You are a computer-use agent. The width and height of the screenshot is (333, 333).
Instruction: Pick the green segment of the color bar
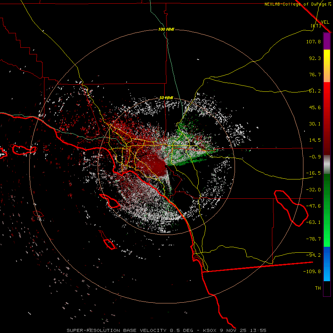pos(327,210)
